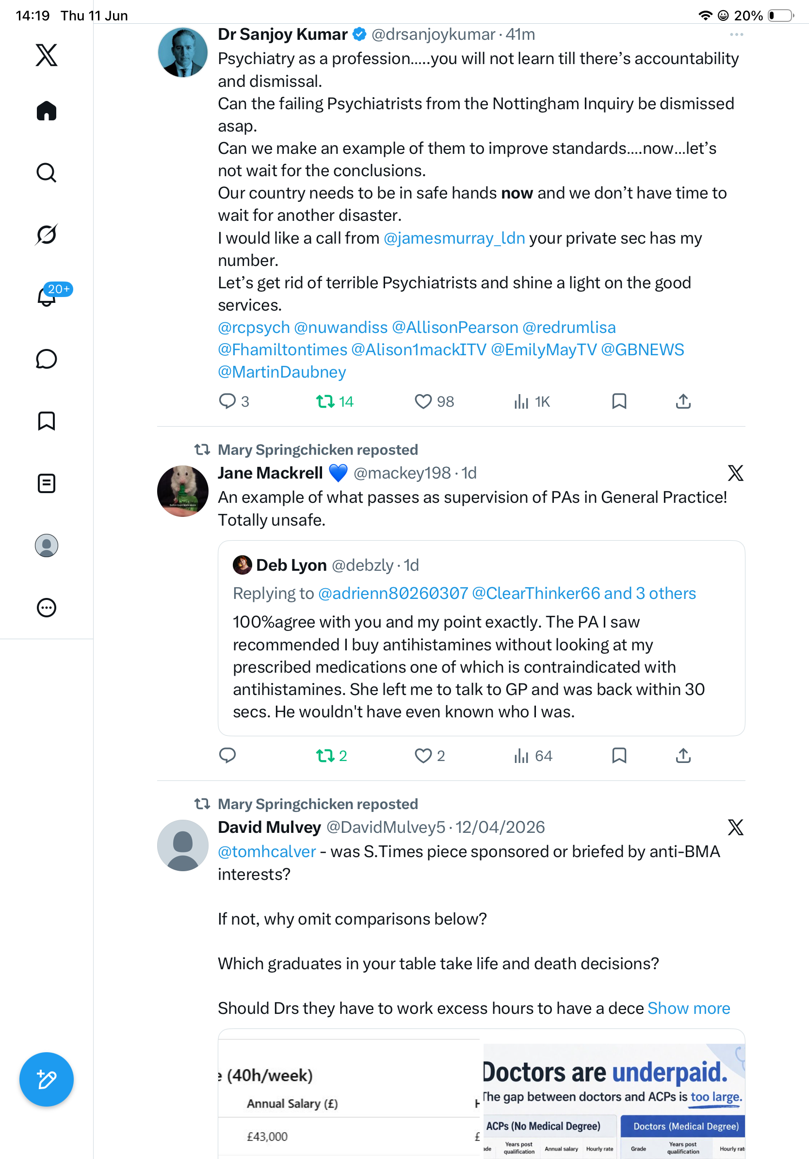809x1159 pixels.
Task: Open Bookmarks icon in sidebar
Action: point(47,420)
